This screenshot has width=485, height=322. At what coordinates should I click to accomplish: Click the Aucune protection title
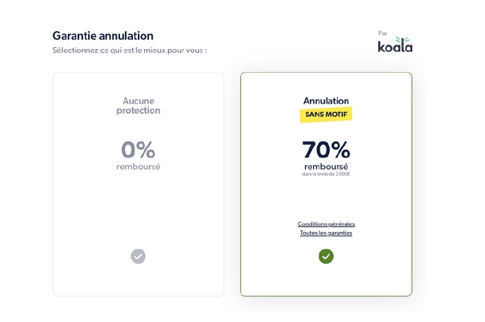138,105
